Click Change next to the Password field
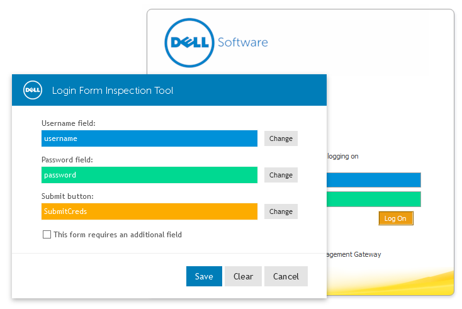This screenshot has width=462, height=309. [x=281, y=175]
